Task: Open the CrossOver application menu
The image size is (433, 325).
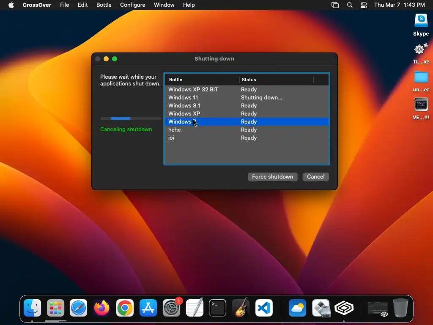Action: click(x=37, y=5)
